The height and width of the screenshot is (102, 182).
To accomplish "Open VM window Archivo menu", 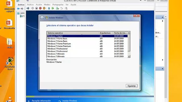I will coord(30,5).
